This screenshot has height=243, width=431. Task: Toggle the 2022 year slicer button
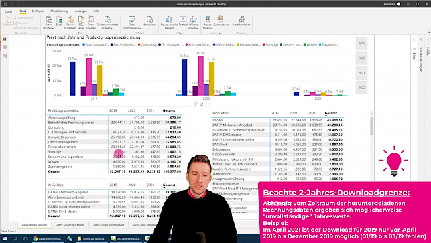[361, 88]
